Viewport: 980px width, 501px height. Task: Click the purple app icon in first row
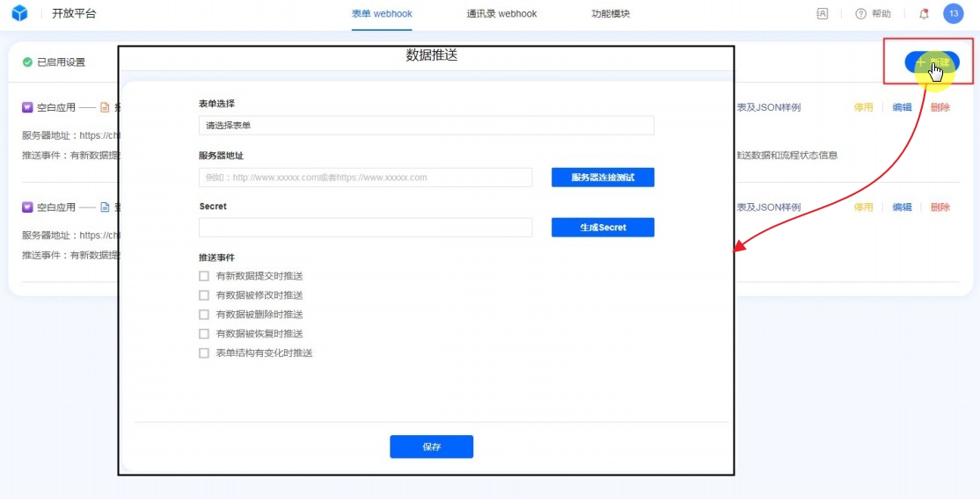click(x=28, y=108)
